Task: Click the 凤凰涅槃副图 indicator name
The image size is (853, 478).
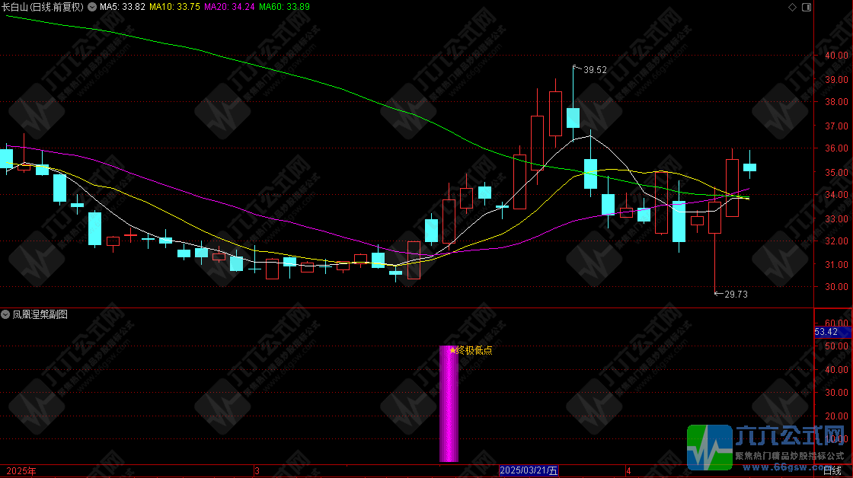Action: pos(39,314)
